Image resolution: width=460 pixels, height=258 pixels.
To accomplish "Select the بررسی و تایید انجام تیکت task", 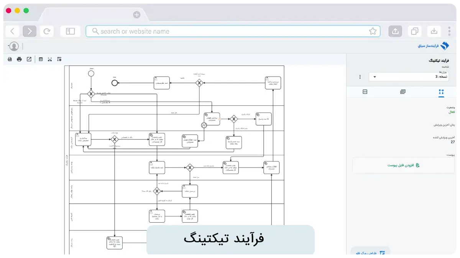I will 273,83.
